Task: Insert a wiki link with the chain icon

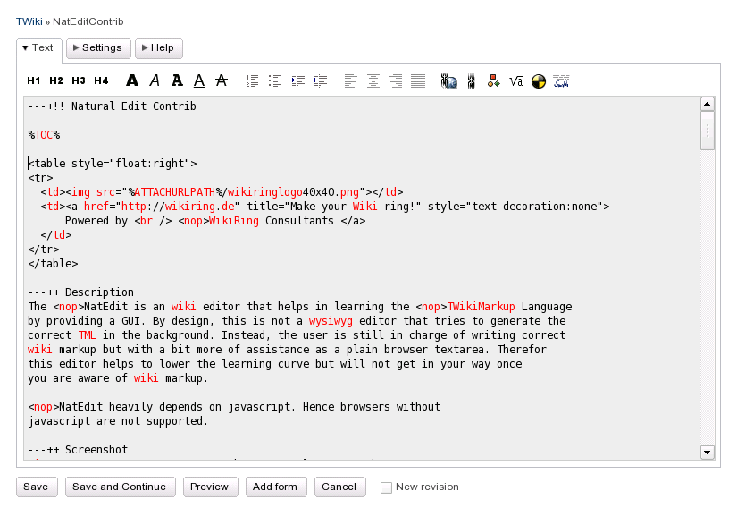Action: 471,80
